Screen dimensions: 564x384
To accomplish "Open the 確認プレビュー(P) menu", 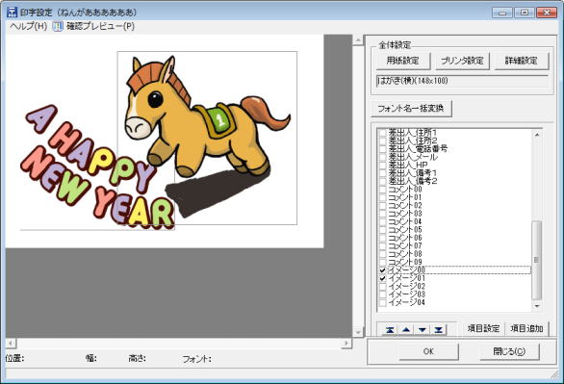I will point(100,26).
